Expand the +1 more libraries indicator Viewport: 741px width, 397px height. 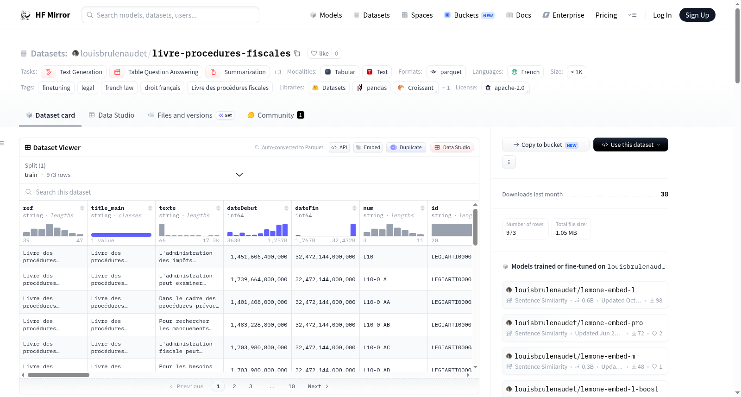(x=446, y=88)
